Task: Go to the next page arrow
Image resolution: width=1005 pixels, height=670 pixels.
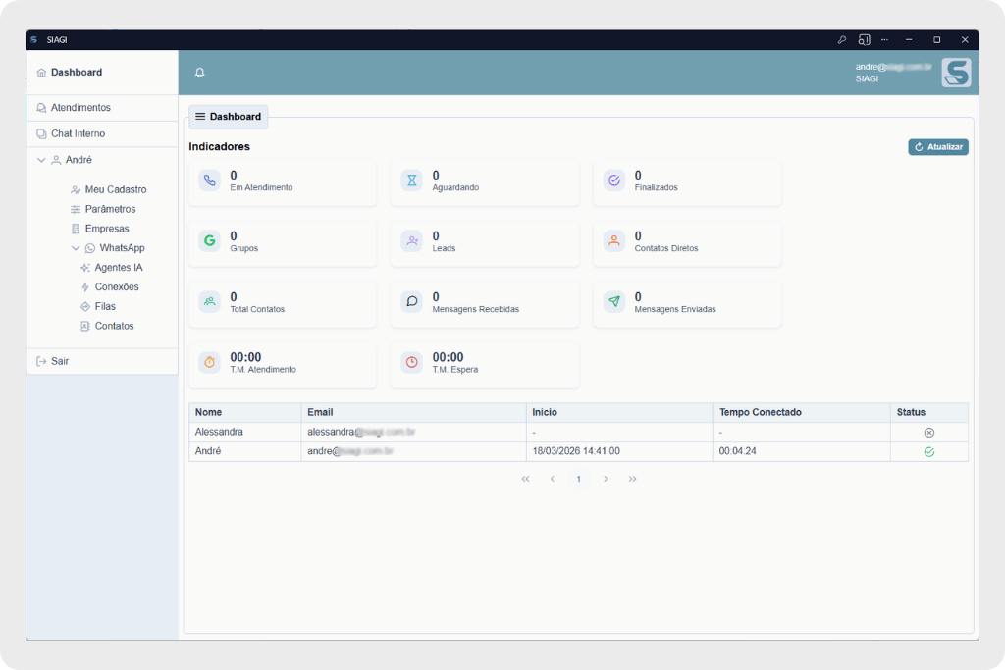Action: pos(606,479)
